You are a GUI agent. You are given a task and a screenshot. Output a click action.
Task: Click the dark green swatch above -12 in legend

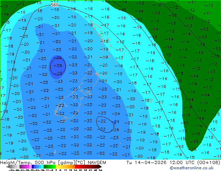(45, 167)
